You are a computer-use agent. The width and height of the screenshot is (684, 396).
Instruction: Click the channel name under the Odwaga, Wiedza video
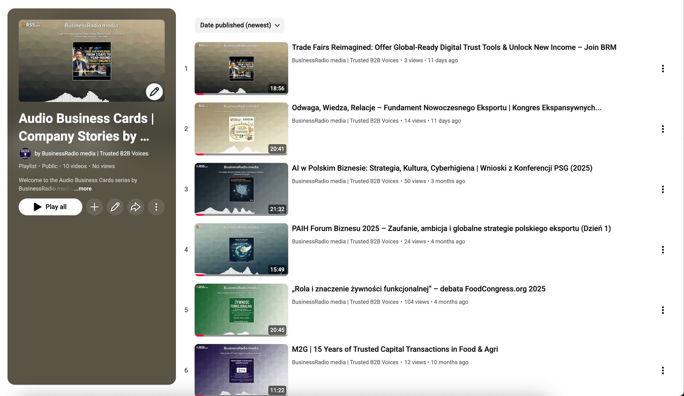[x=345, y=121]
